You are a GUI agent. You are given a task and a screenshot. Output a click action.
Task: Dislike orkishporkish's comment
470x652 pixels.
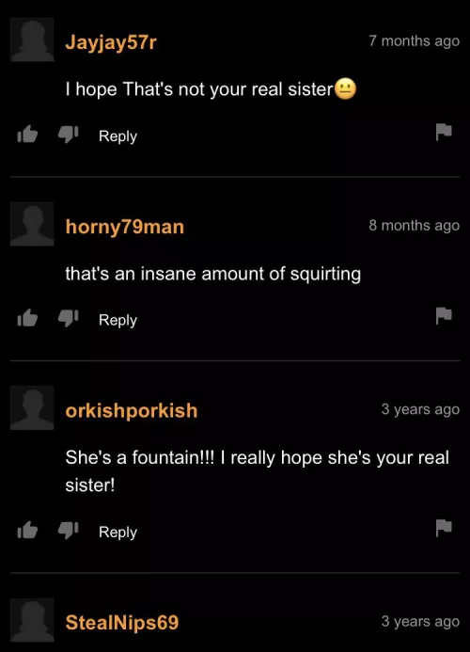(x=68, y=531)
